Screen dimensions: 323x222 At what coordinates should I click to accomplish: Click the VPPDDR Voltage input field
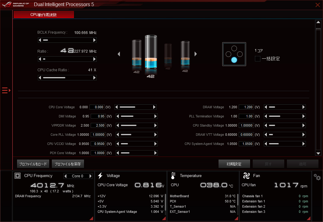pyautogui.click(x=98, y=125)
